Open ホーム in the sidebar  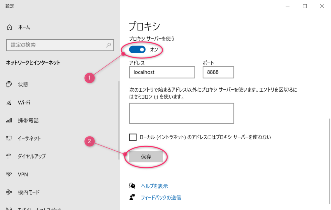(x=24, y=27)
